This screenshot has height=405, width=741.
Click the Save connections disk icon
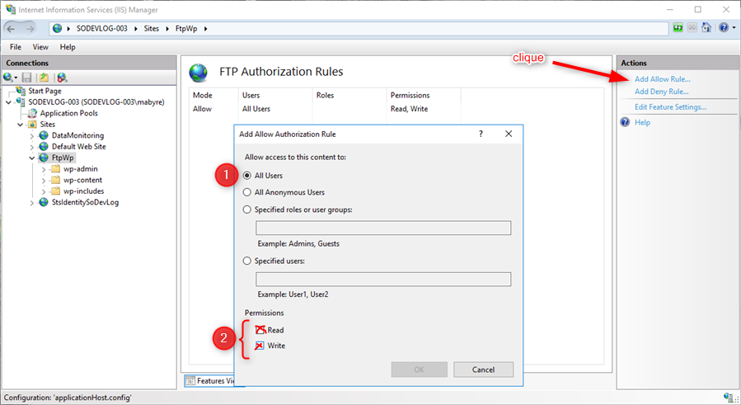(27, 77)
